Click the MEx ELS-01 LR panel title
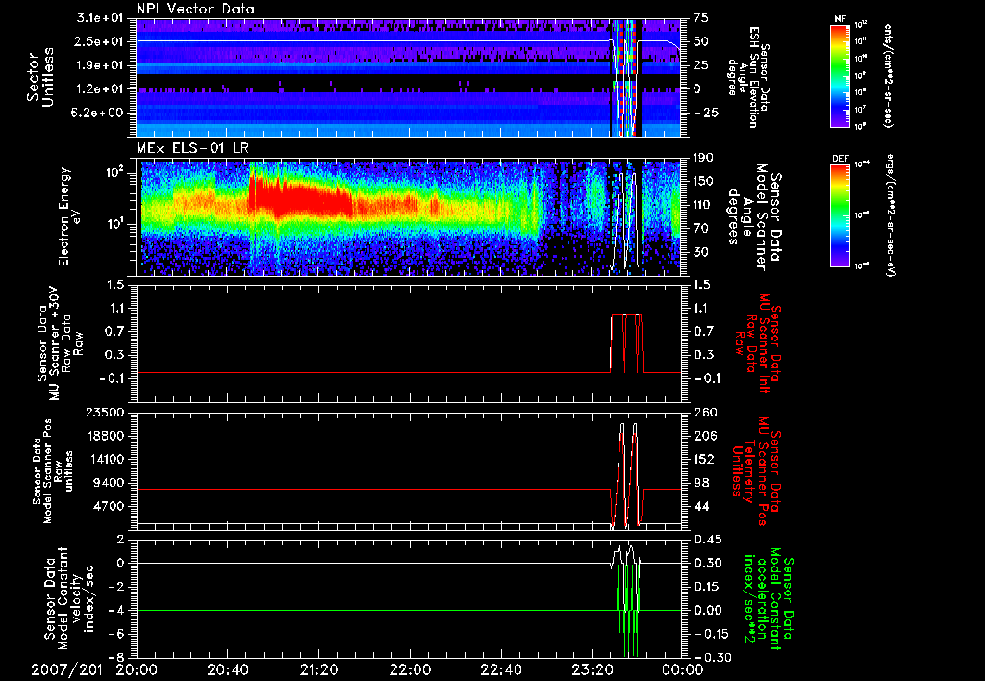 [192, 149]
